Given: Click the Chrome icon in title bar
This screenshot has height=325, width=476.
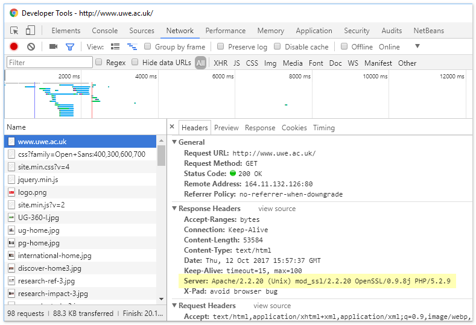Looking at the screenshot, I should tap(14, 13).
